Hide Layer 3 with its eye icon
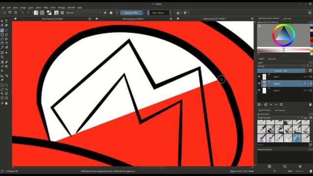 tap(259, 84)
